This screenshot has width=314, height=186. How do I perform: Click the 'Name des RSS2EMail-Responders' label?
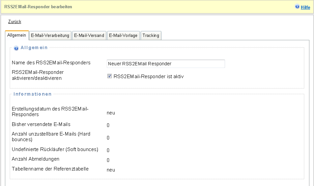pyautogui.click(x=51, y=63)
